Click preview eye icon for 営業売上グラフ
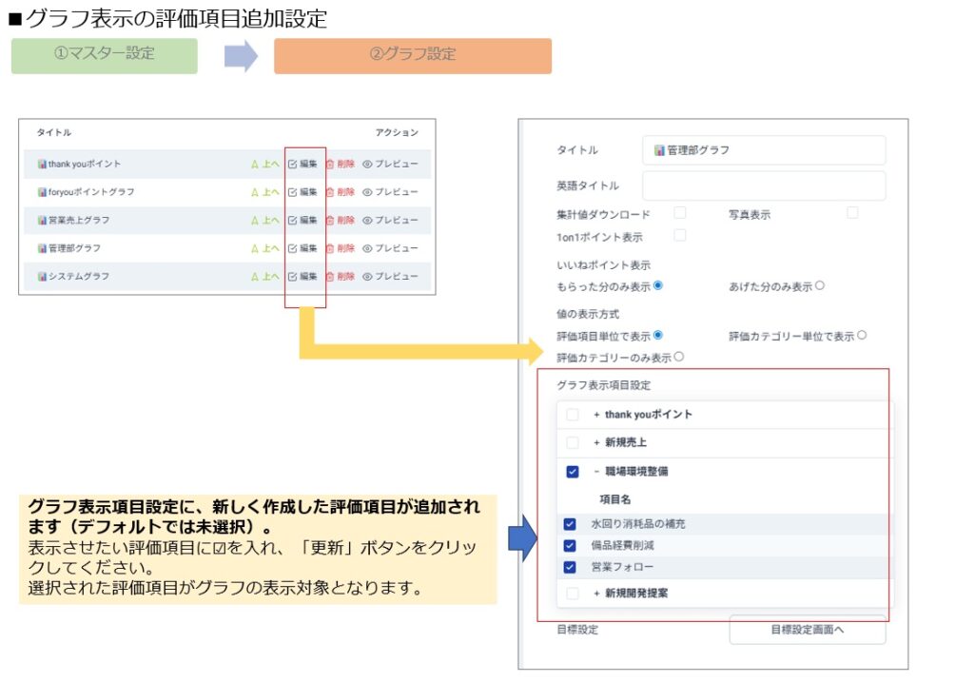This screenshot has height=682, width=974. 367,220
